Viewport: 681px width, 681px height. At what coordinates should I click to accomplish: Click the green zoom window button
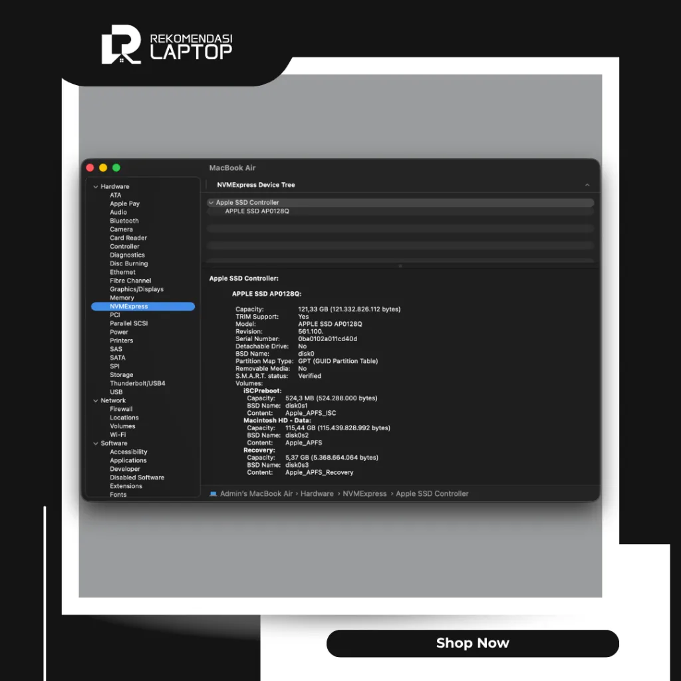point(116,168)
